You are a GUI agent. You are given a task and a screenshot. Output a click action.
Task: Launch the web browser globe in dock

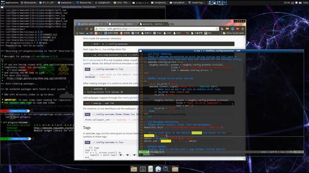pos(158,169)
